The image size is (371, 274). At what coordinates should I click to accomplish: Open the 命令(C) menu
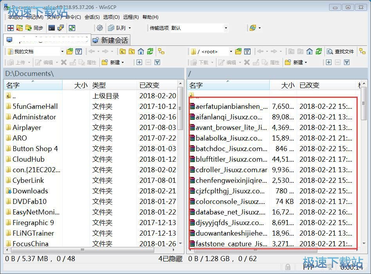pyautogui.click(x=73, y=17)
